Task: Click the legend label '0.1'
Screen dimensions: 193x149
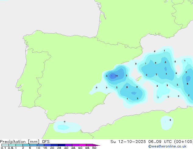Action: tap(3, 148)
